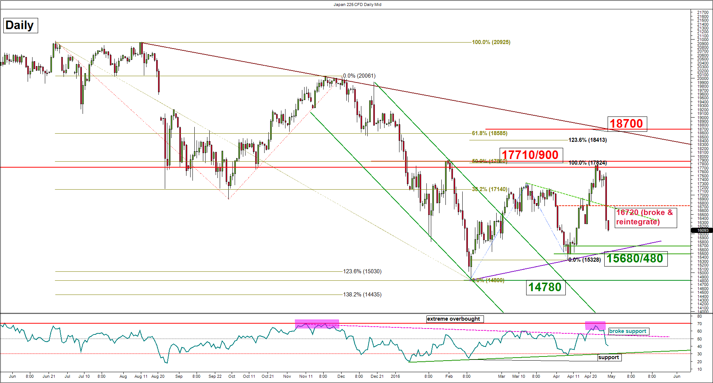This screenshot has width=713, height=383.
Task: Click the 16093 current price marker
Action: (703, 230)
